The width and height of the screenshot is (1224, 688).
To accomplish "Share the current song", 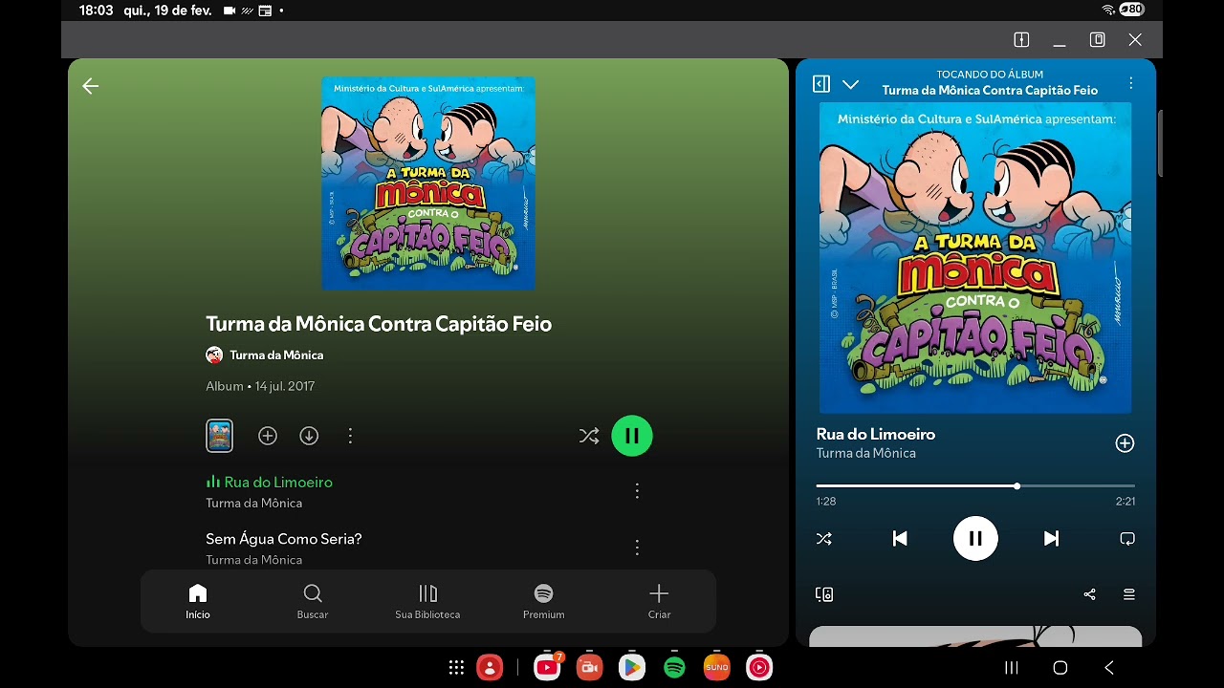I will pyautogui.click(x=1089, y=594).
